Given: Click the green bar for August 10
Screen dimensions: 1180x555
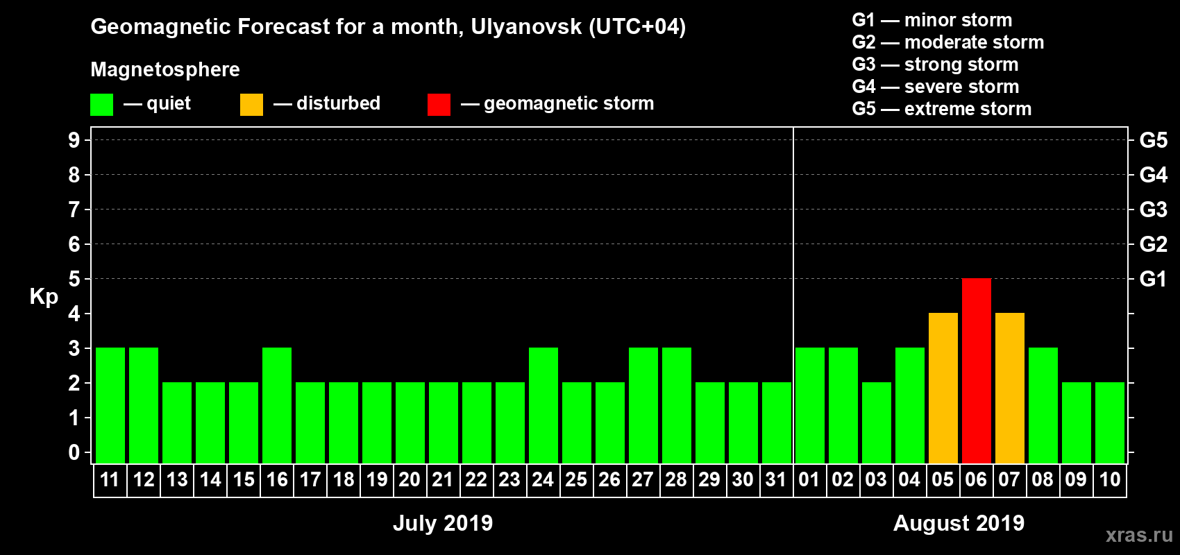Looking at the screenshot, I should pos(1109,423).
